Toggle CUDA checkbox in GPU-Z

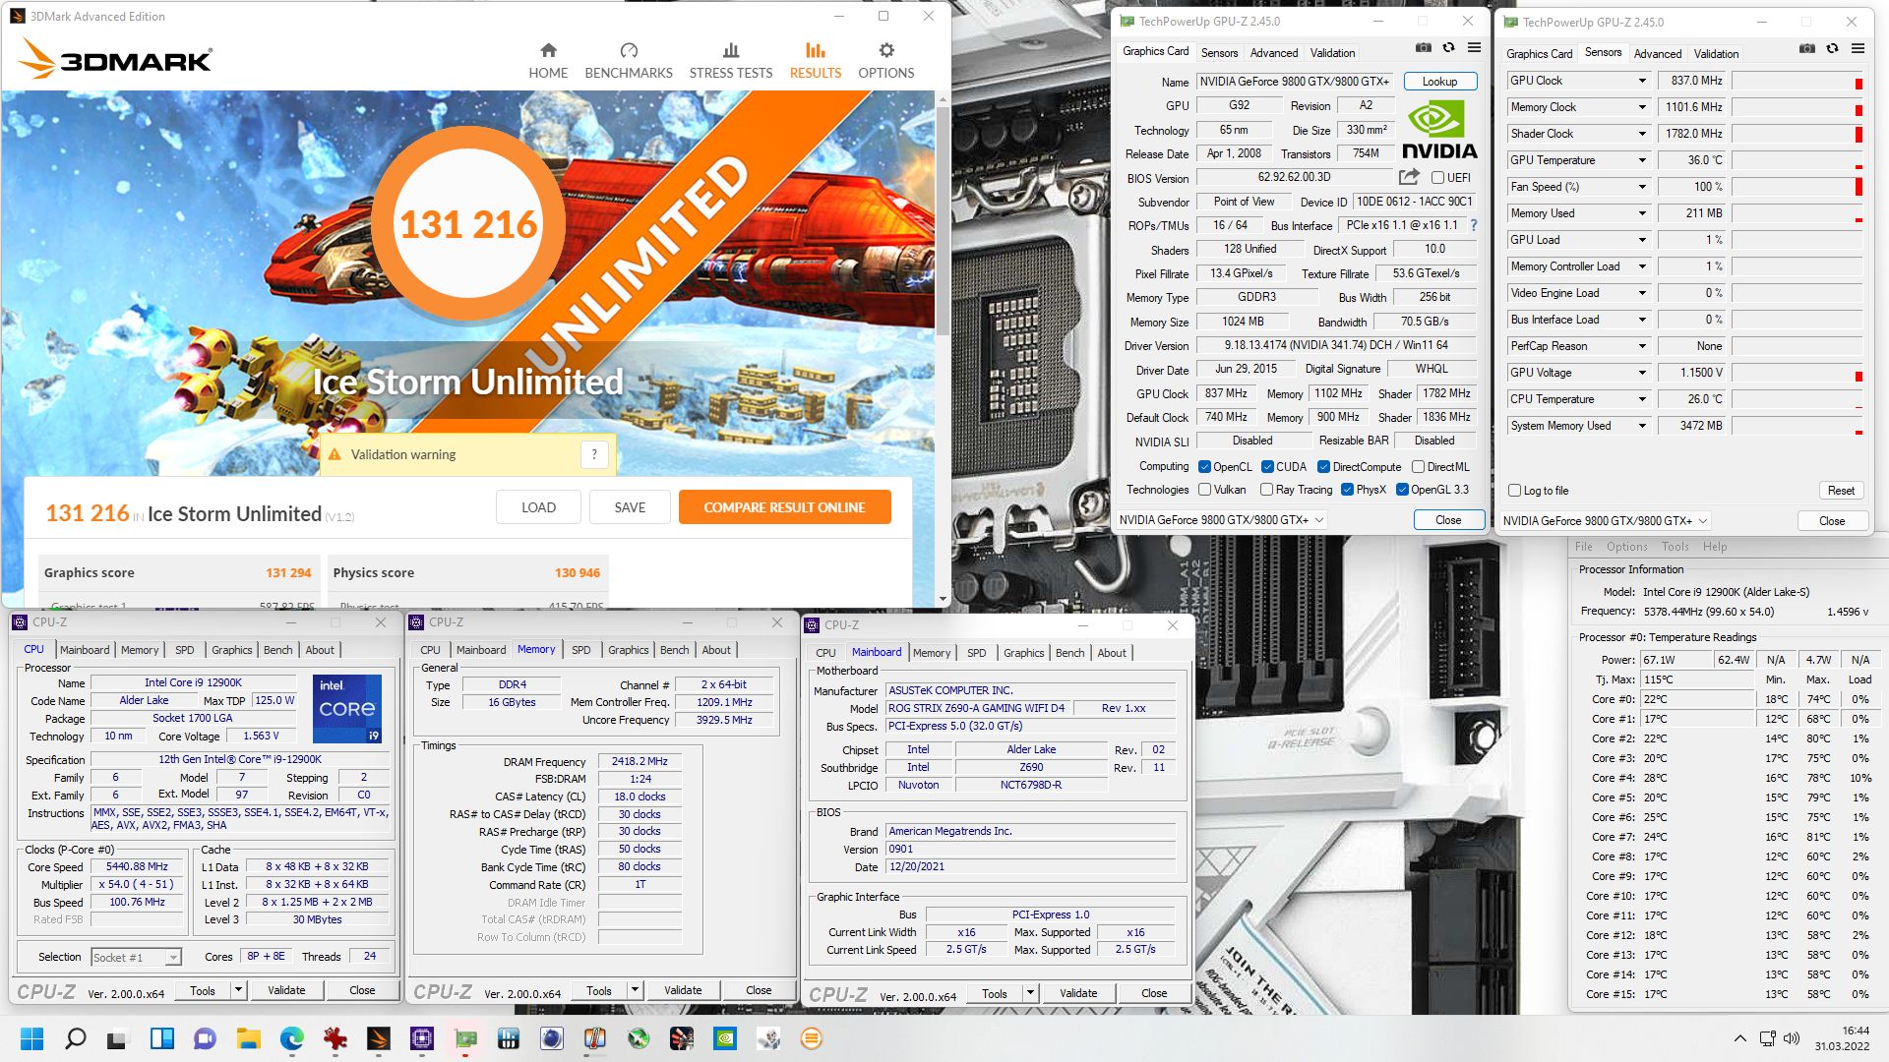(x=1268, y=467)
